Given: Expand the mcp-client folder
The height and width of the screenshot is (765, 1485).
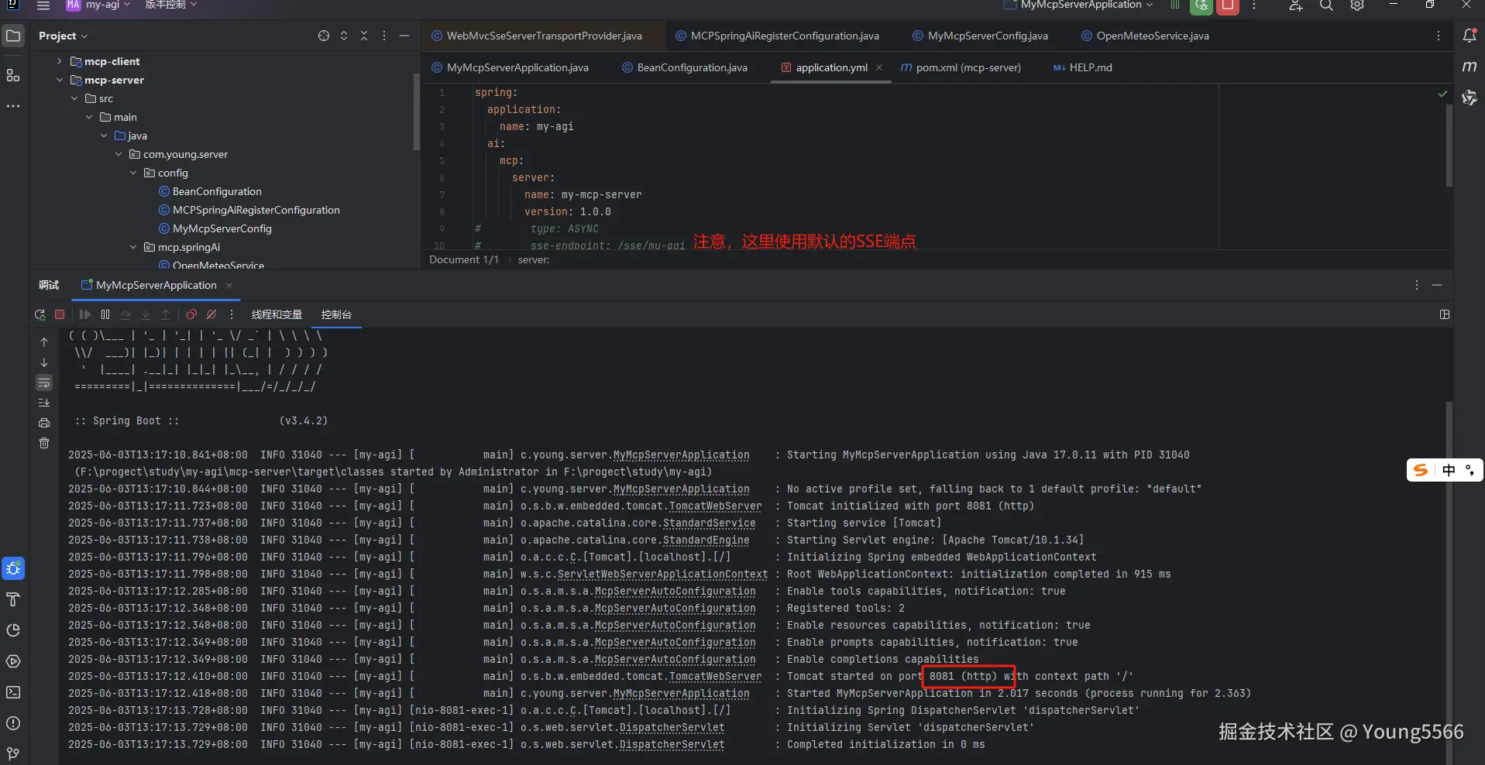Looking at the screenshot, I should 60,61.
